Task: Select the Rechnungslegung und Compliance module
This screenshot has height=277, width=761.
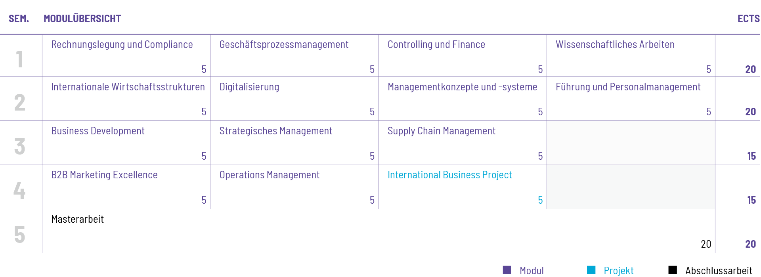Action: point(126,55)
